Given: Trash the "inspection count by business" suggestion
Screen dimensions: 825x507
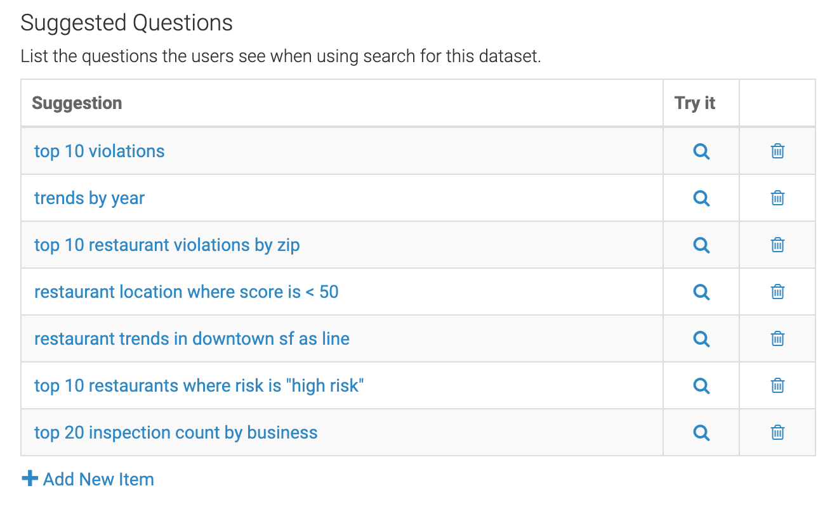Looking at the screenshot, I should click(777, 432).
